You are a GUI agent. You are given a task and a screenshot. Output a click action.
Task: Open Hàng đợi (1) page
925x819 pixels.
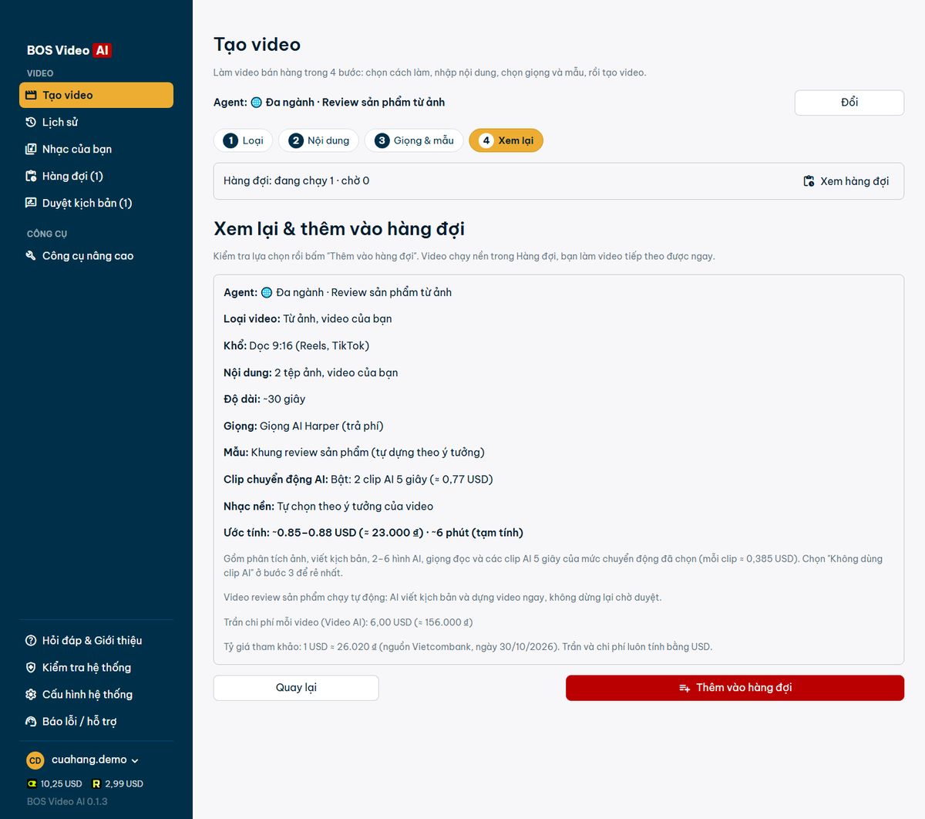coord(96,176)
